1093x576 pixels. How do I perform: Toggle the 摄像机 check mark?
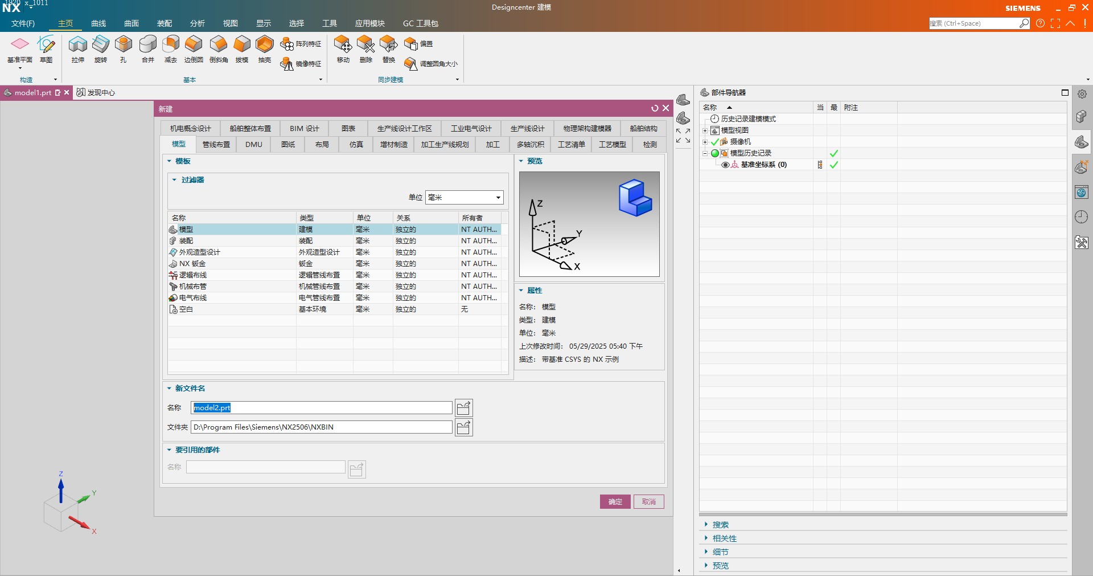[x=715, y=142]
